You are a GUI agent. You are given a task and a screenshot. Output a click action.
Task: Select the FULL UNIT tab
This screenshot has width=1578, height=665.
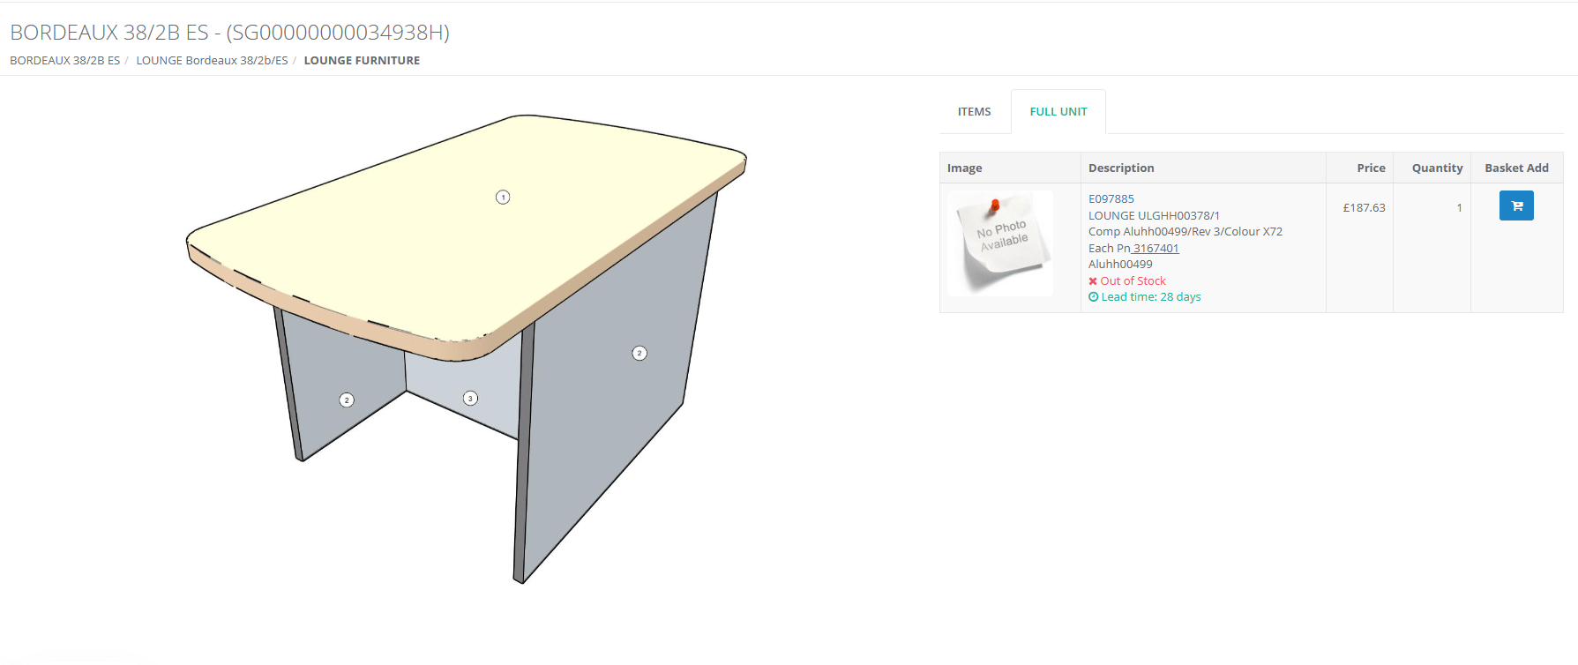point(1058,112)
